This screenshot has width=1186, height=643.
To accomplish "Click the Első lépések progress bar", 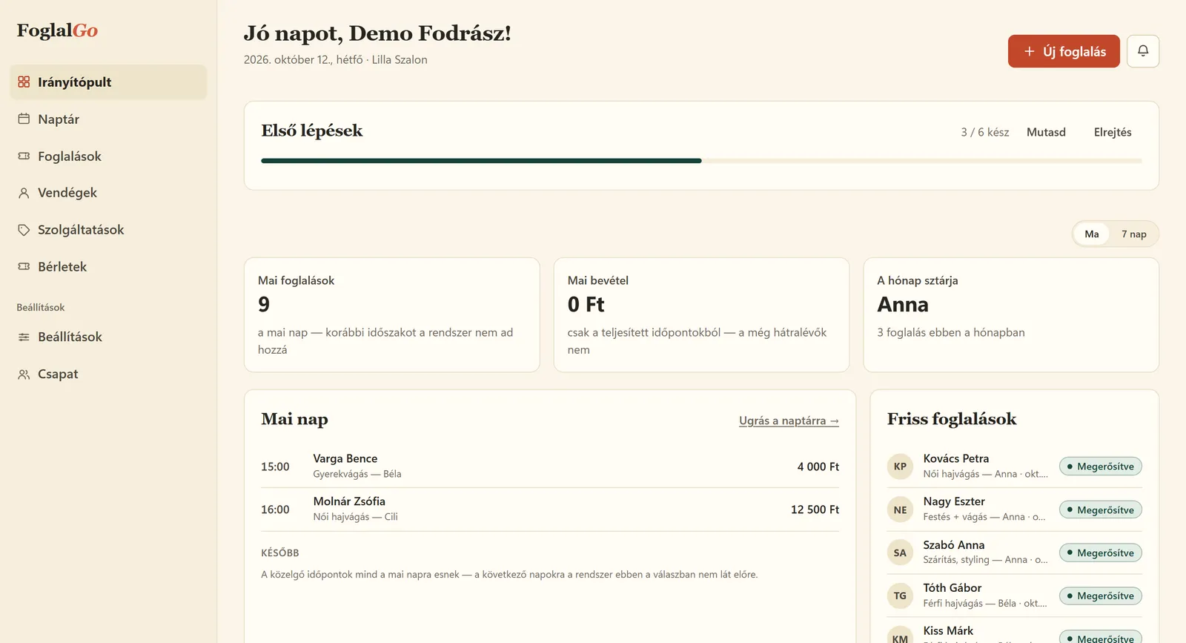I will 701,161.
